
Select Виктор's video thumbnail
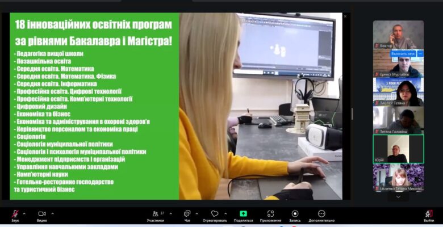[398, 34]
